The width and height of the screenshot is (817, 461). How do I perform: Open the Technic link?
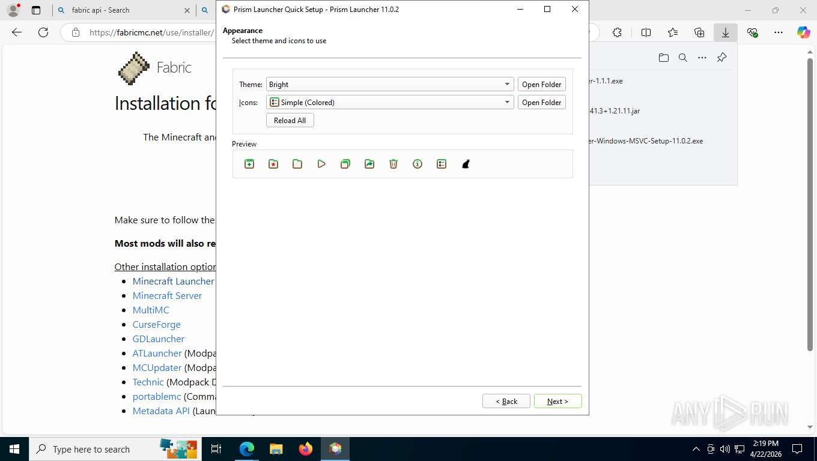coord(148,382)
